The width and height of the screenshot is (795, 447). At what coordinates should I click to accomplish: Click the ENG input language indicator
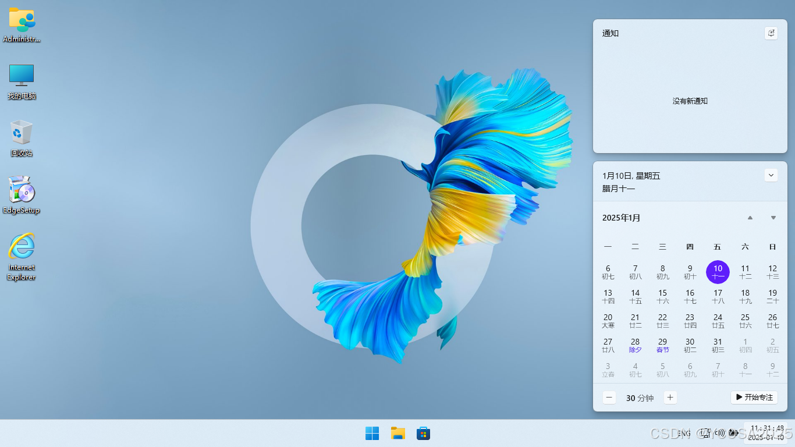(684, 433)
